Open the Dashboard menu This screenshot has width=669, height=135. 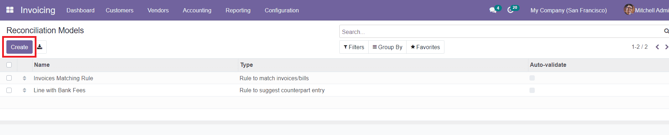coord(80,10)
